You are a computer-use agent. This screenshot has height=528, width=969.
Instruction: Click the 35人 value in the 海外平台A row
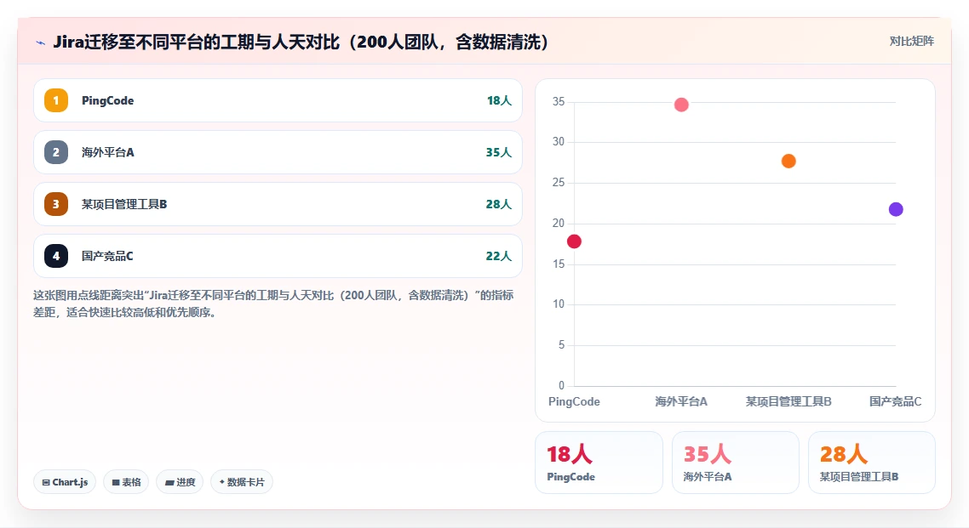[499, 152]
